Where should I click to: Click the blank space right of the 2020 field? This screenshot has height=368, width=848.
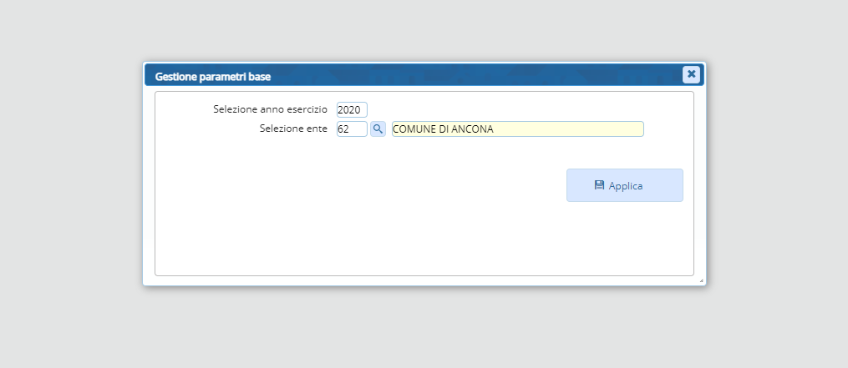[x=501, y=109]
